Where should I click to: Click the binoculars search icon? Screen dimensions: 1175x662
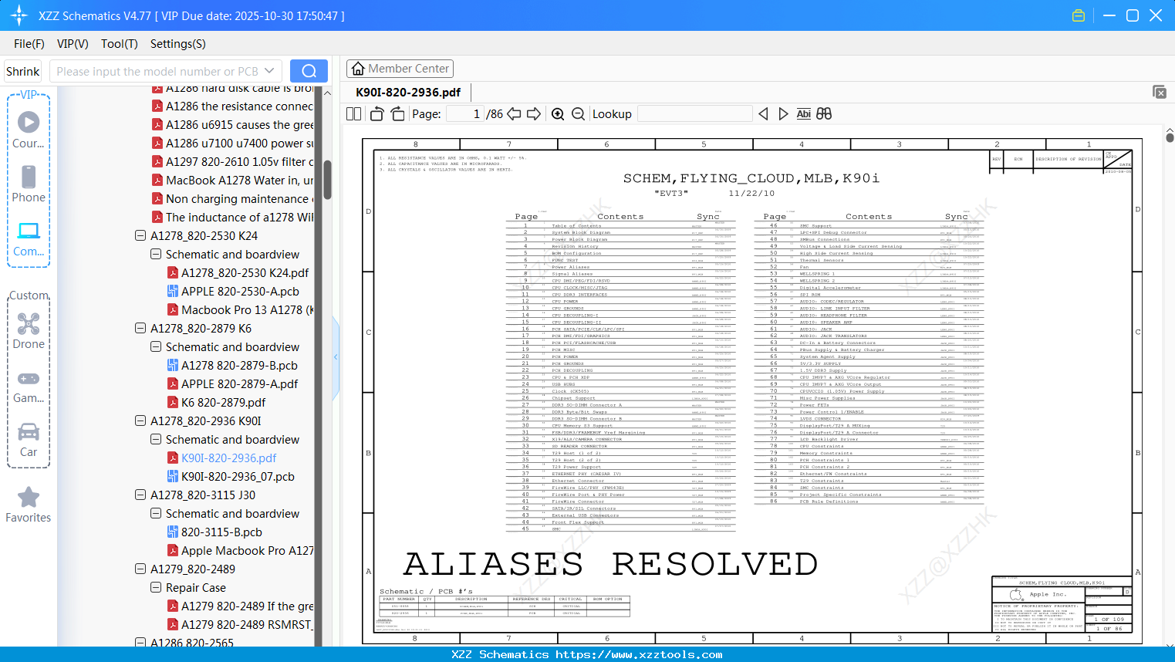824,114
